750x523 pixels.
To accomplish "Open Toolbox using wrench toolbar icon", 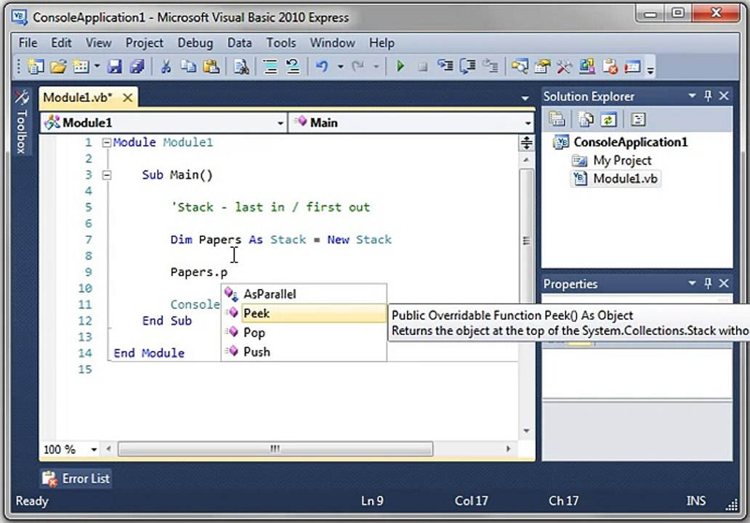I will pyautogui.click(x=565, y=66).
